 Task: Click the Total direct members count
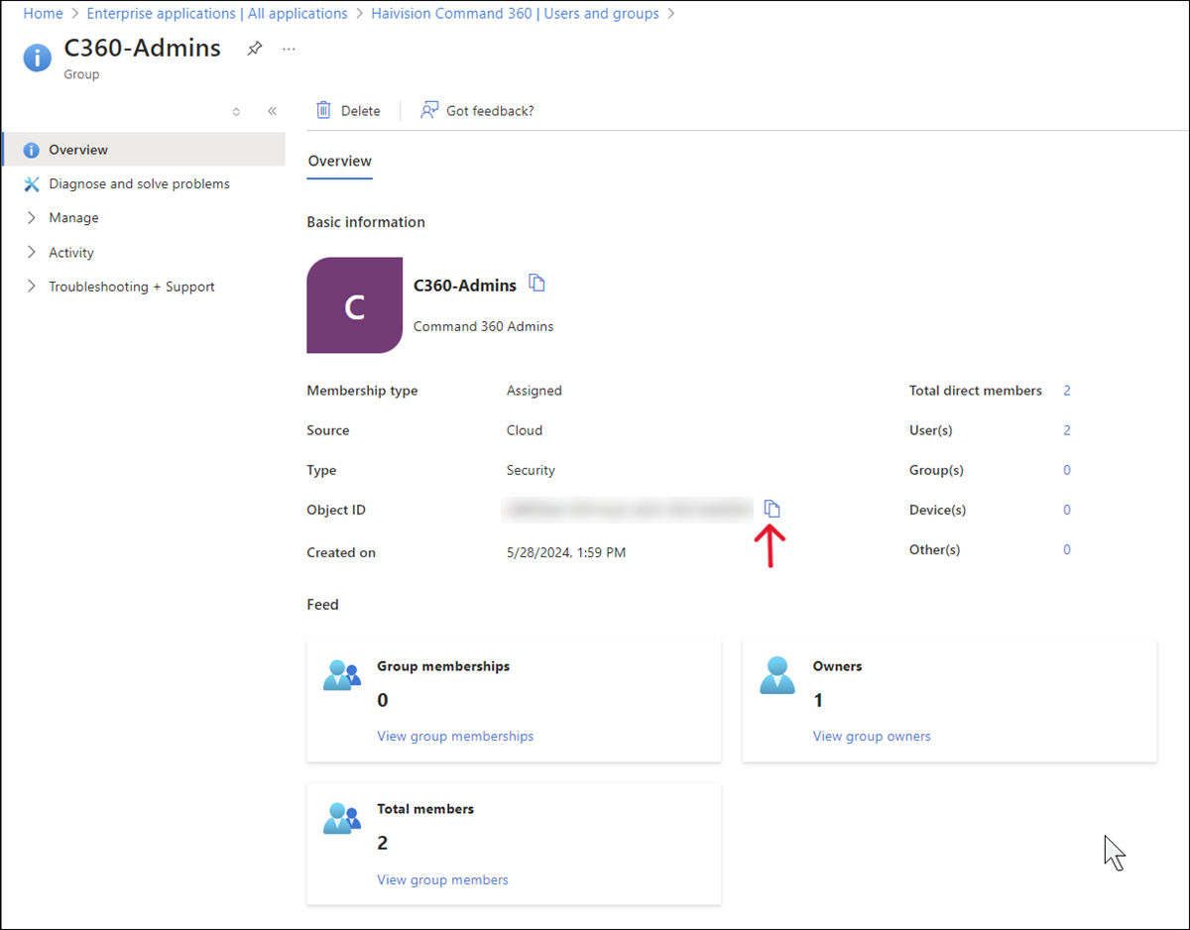pyautogui.click(x=1067, y=391)
